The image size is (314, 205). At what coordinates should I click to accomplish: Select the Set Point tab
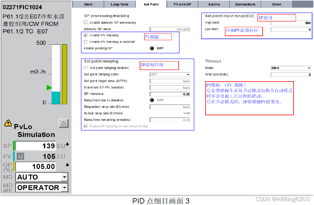(151, 4)
